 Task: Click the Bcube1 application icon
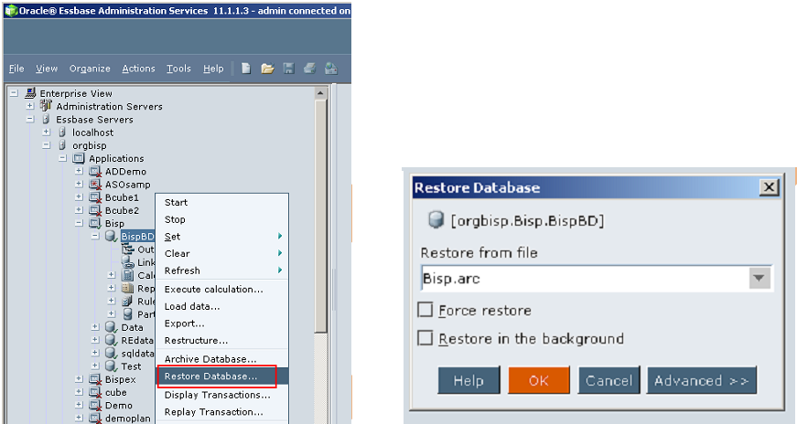(x=95, y=197)
